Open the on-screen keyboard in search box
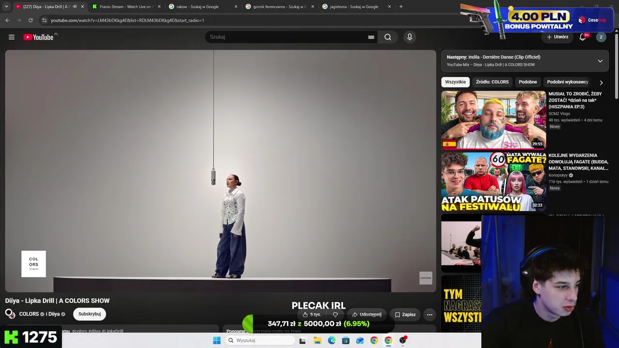 (x=371, y=37)
